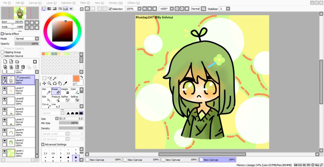Hide Layer7 using its eye icon
Image resolution: width=324 pixels, height=167 pixels.
point(4,88)
